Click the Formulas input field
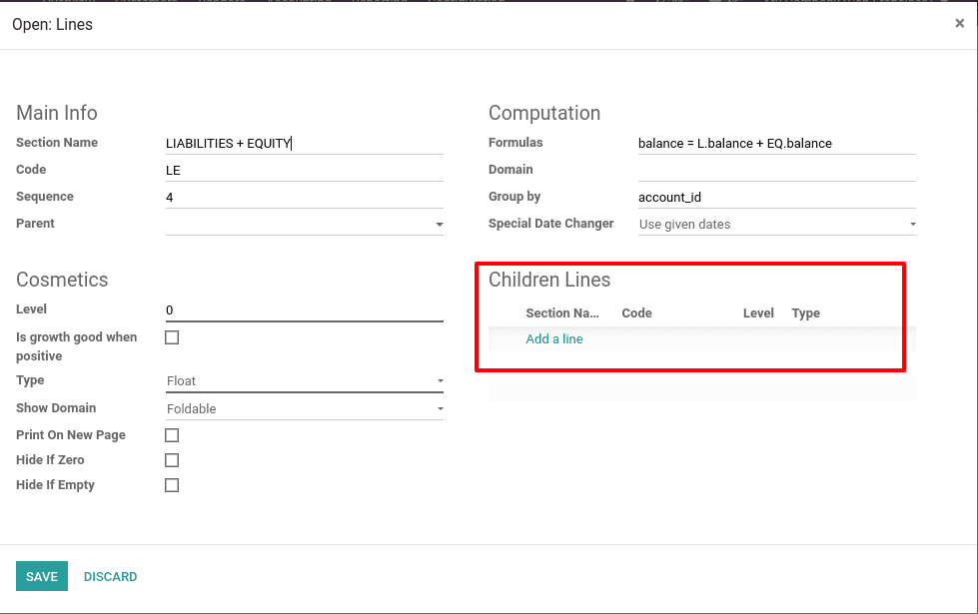 (x=776, y=144)
